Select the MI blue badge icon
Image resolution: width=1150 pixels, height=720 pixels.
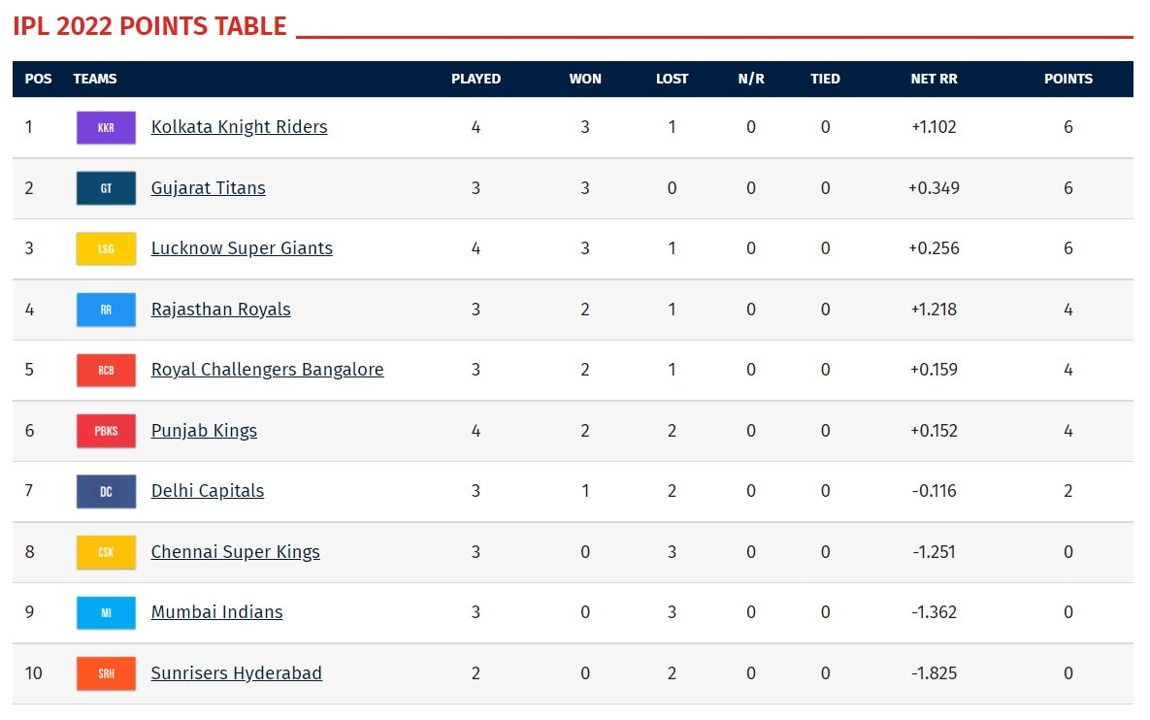pos(105,612)
